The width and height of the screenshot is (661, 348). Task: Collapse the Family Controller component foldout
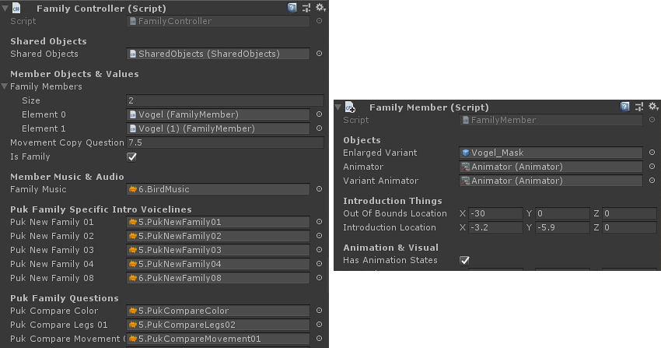[x=5, y=8]
